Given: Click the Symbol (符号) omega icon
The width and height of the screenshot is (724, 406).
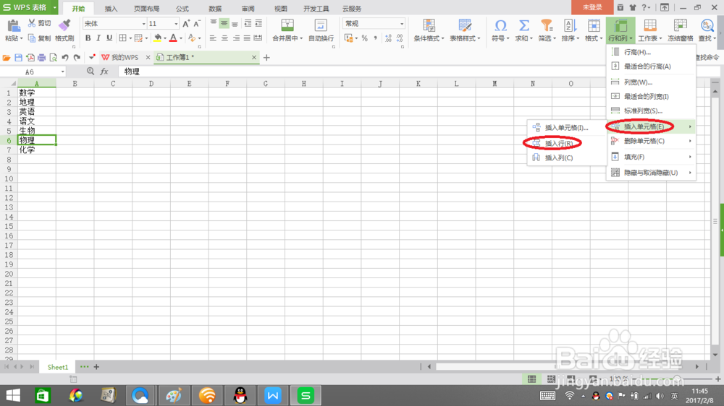Looking at the screenshot, I should (500, 25).
